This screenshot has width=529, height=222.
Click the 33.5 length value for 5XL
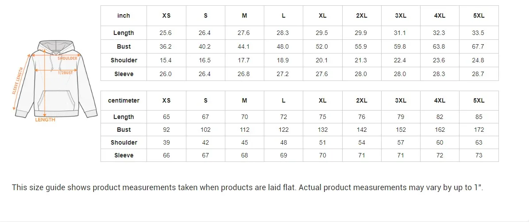pos(479,33)
